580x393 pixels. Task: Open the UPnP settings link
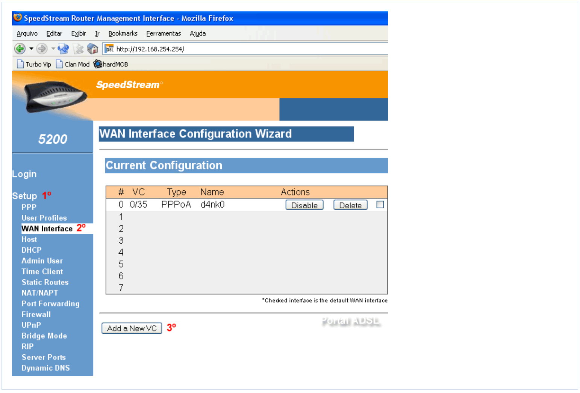pyautogui.click(x=31, y=325)
